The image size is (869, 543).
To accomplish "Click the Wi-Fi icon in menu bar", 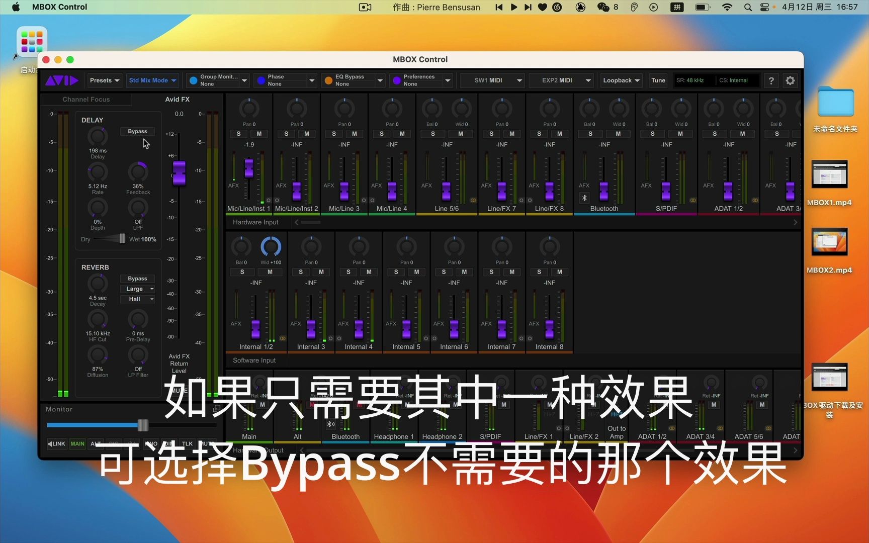I will click(x=727, y=7).
